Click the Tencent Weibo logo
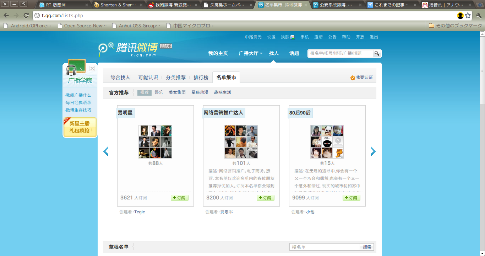Viewport: 485px width, 256px height. [128, 49]
